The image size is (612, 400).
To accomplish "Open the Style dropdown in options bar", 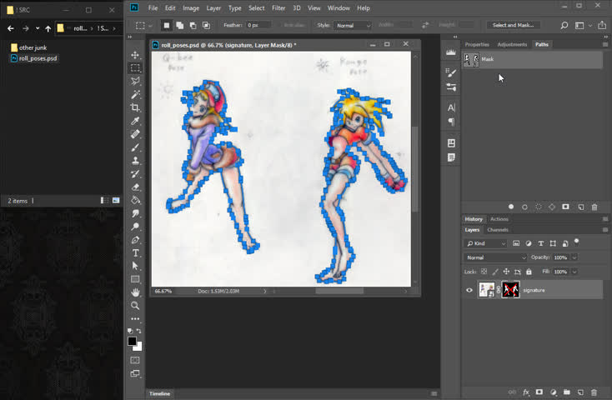I will pos(354,25).
